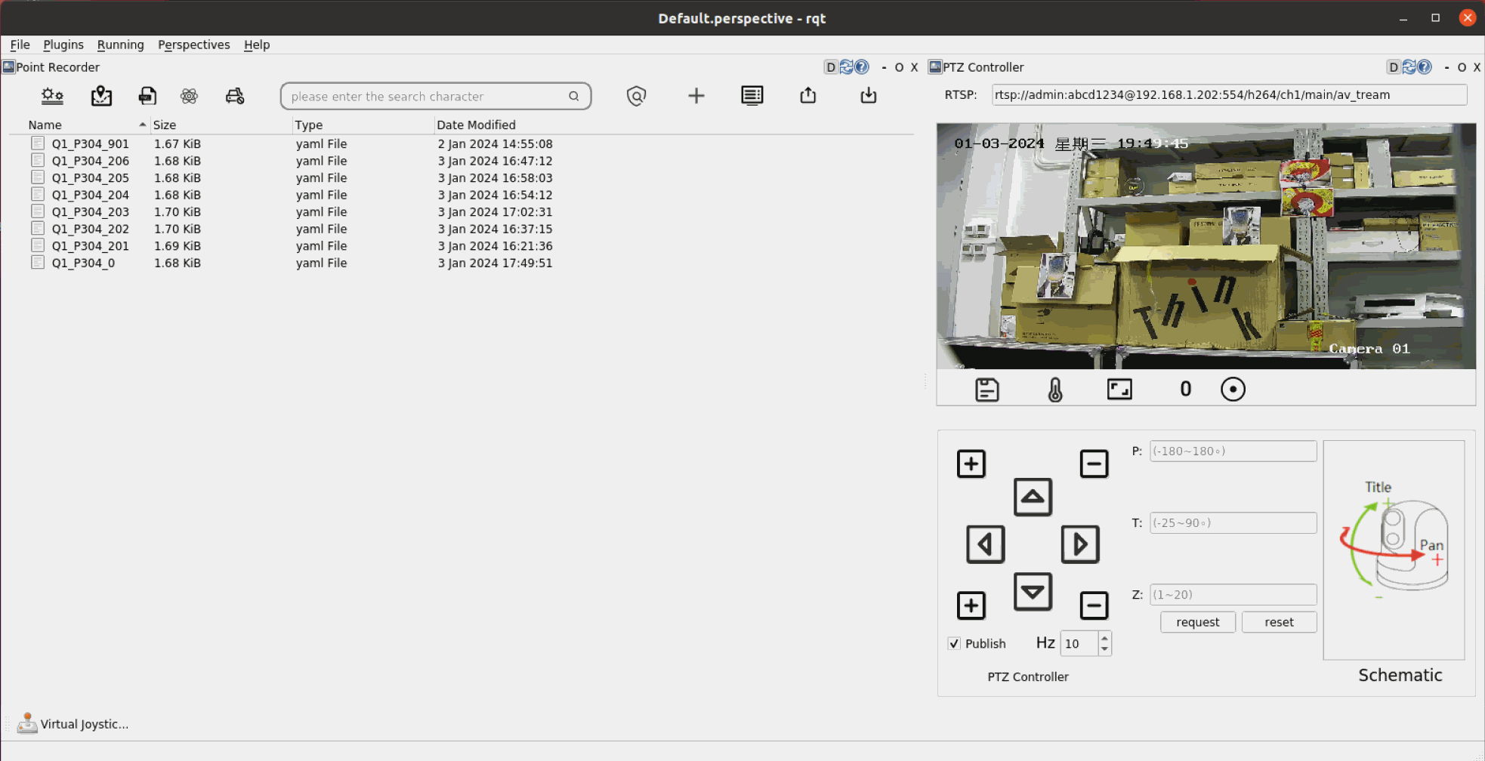Toggle fullscreen icon under the camera feed

[1119, 390]
